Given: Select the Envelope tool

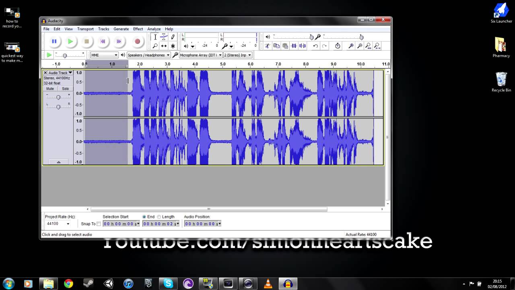Looking at the screenshot, I should point(164,37).
